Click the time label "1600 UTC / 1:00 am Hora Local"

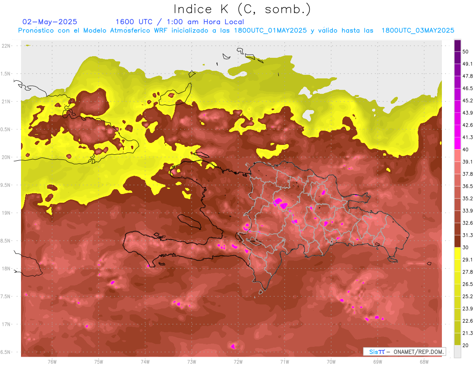[180, 22]
